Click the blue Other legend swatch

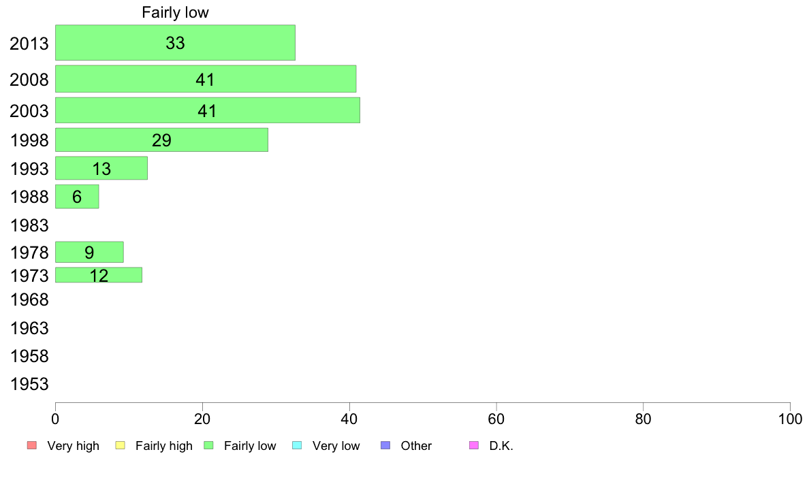(x=385, y=445)
